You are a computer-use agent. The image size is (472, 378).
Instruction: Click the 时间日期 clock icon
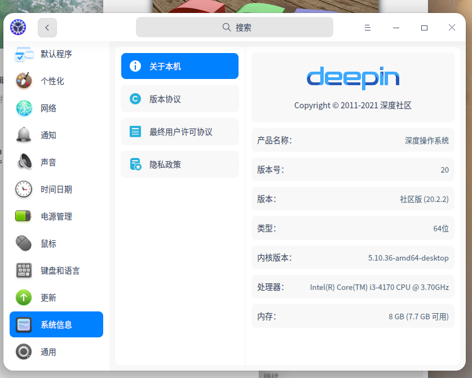(x=24, y=189)
